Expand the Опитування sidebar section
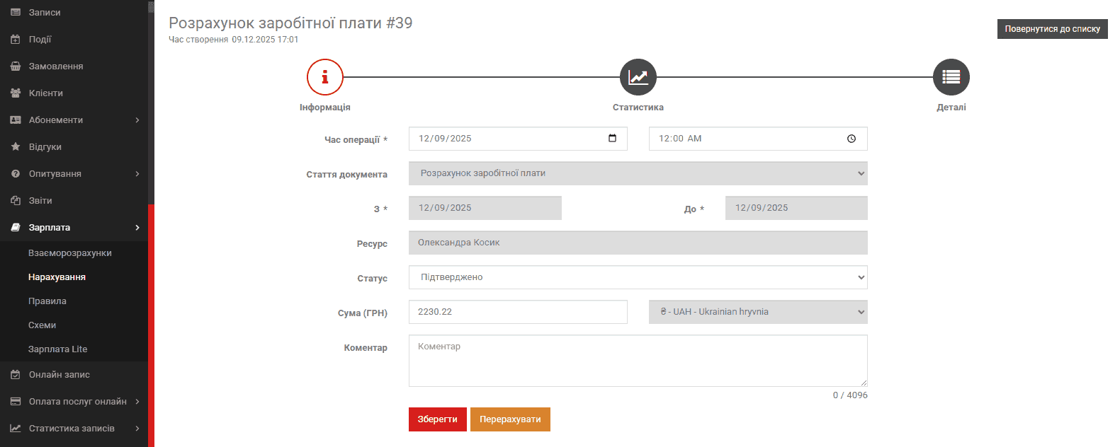 [x=137, y=174]
